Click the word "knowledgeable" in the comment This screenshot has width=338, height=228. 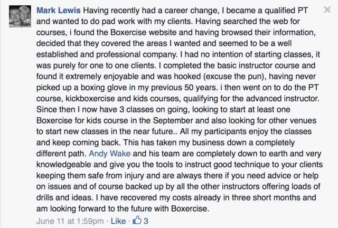click(64, 165)
